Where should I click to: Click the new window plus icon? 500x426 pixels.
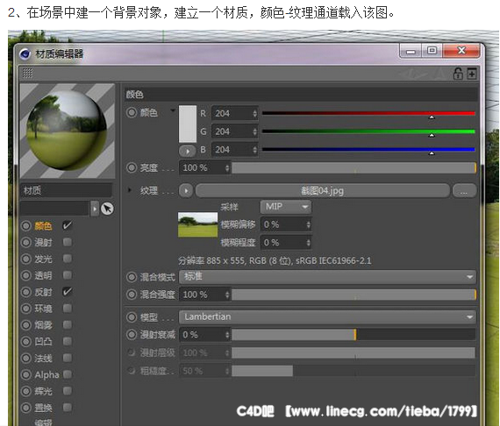[472, 74]
